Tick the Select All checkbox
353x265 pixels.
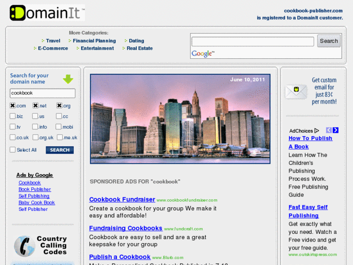(x=13, y=150)
